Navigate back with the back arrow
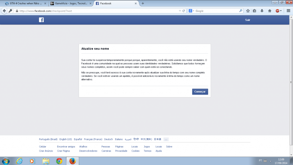The height and width of the screenshot is (165, 293). click(4, 11)
